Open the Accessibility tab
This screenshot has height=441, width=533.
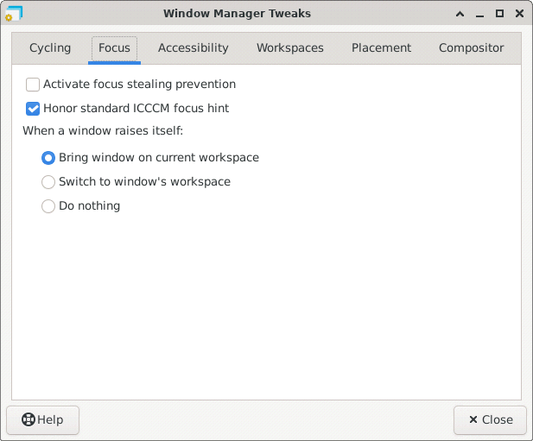click(x=193, y=48)
